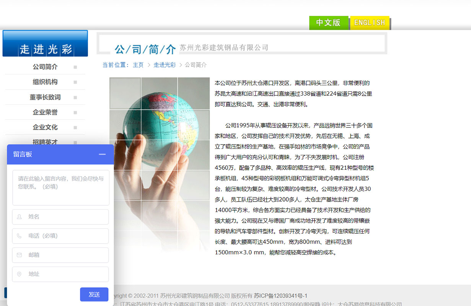The height and width of the screenshot is (306, 471).
Task: Click the phone icon in the telephone field
Action: coord(19,236)
